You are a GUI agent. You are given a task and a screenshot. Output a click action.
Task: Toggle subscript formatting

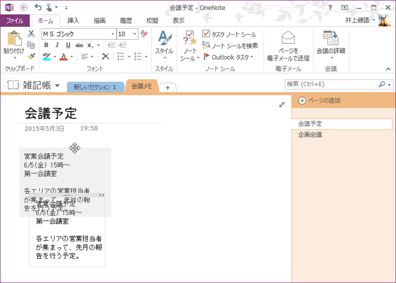[90, 45]
